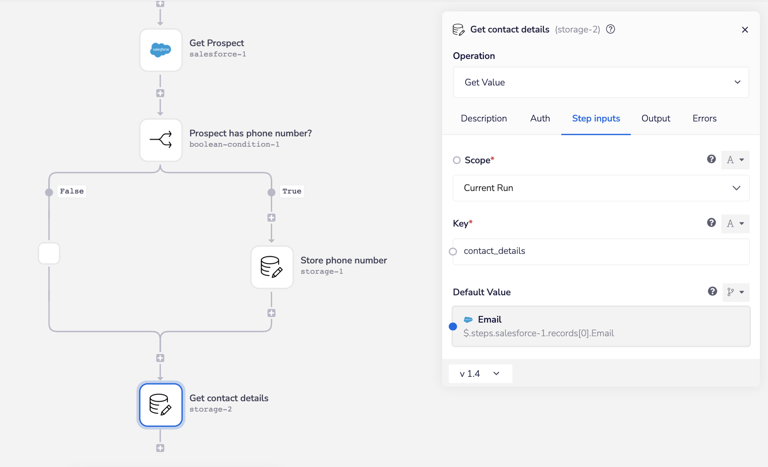Click the Salesforce icon on Get Prospect step
768x467 pixels.
[x=161, y=50]
